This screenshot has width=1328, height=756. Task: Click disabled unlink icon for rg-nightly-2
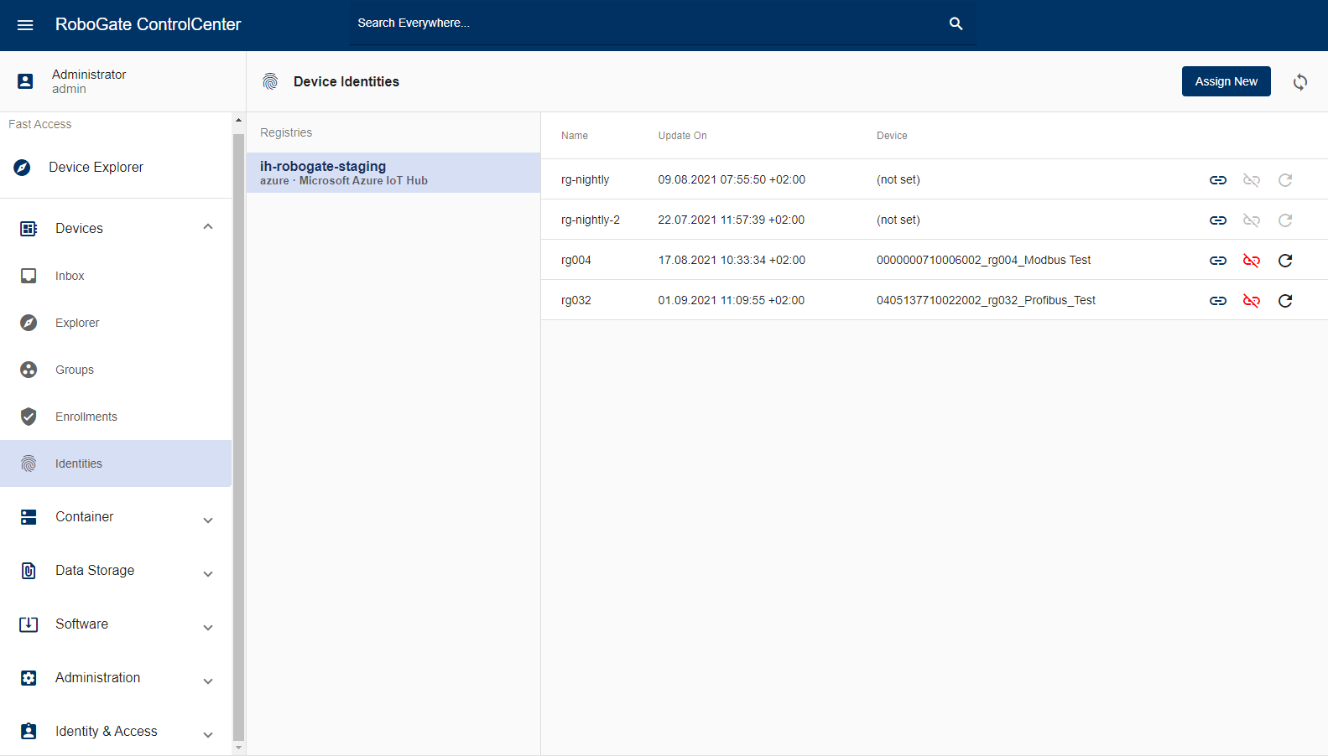click(x=1252, y=220)
